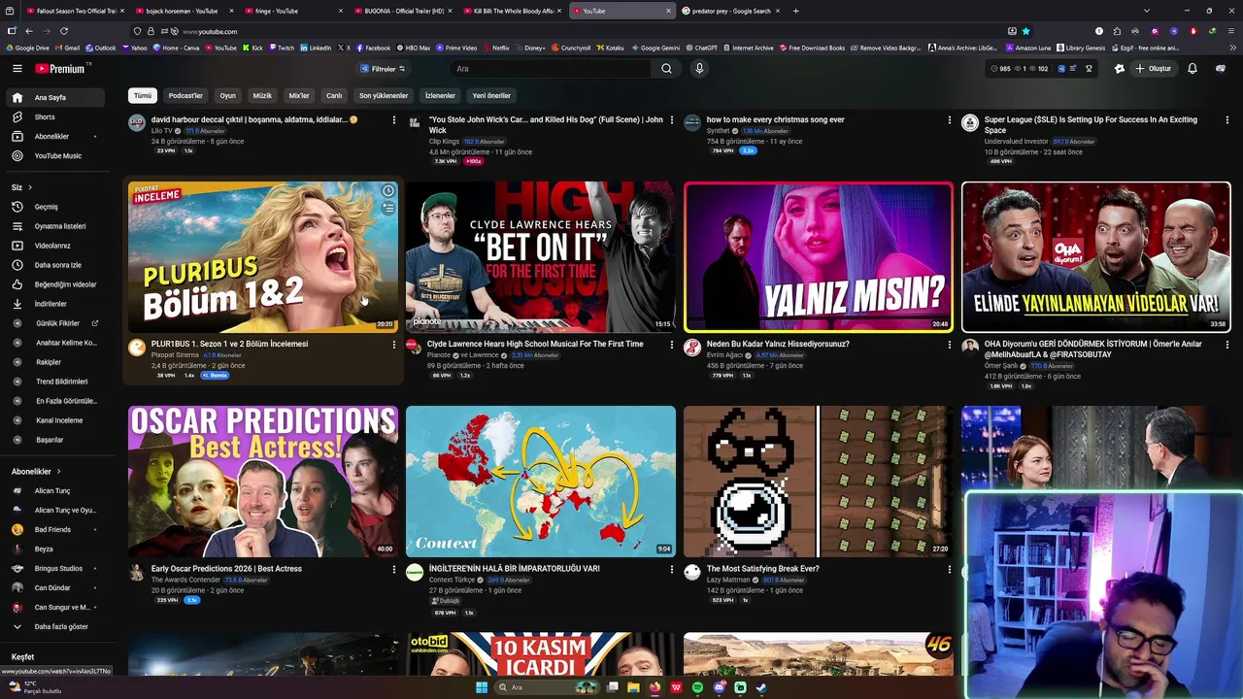Select the Son yüklenenler chip
This screenshot has height=699, width=1243.
pos(384,96)
